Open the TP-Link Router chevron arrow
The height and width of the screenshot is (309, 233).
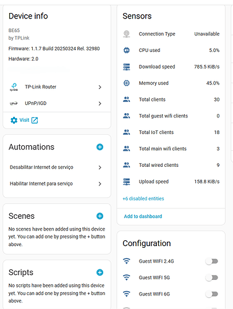pyautogui.click(x=100, y=87)
